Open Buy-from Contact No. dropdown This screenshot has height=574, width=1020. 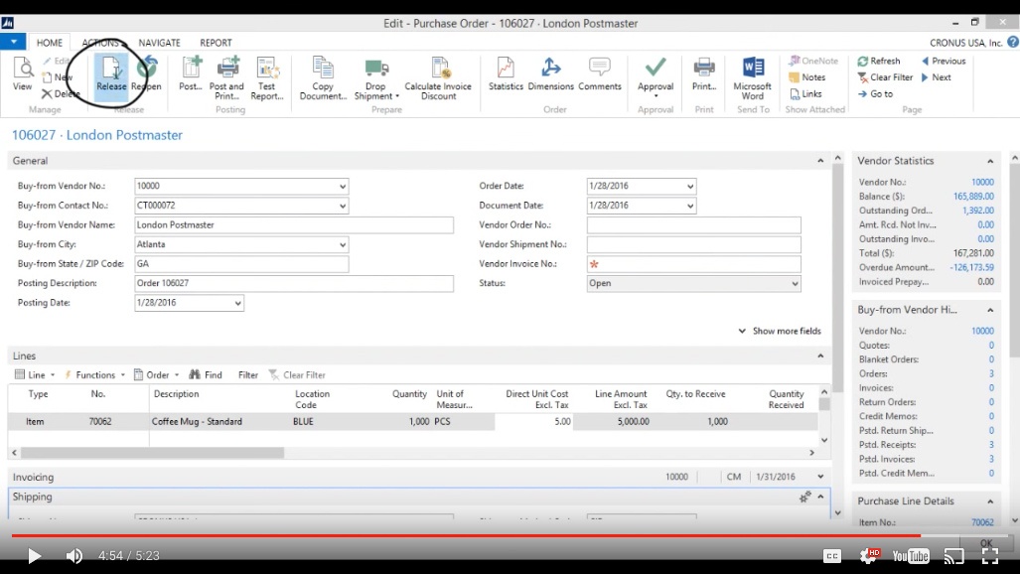click(x=343, y=206)
